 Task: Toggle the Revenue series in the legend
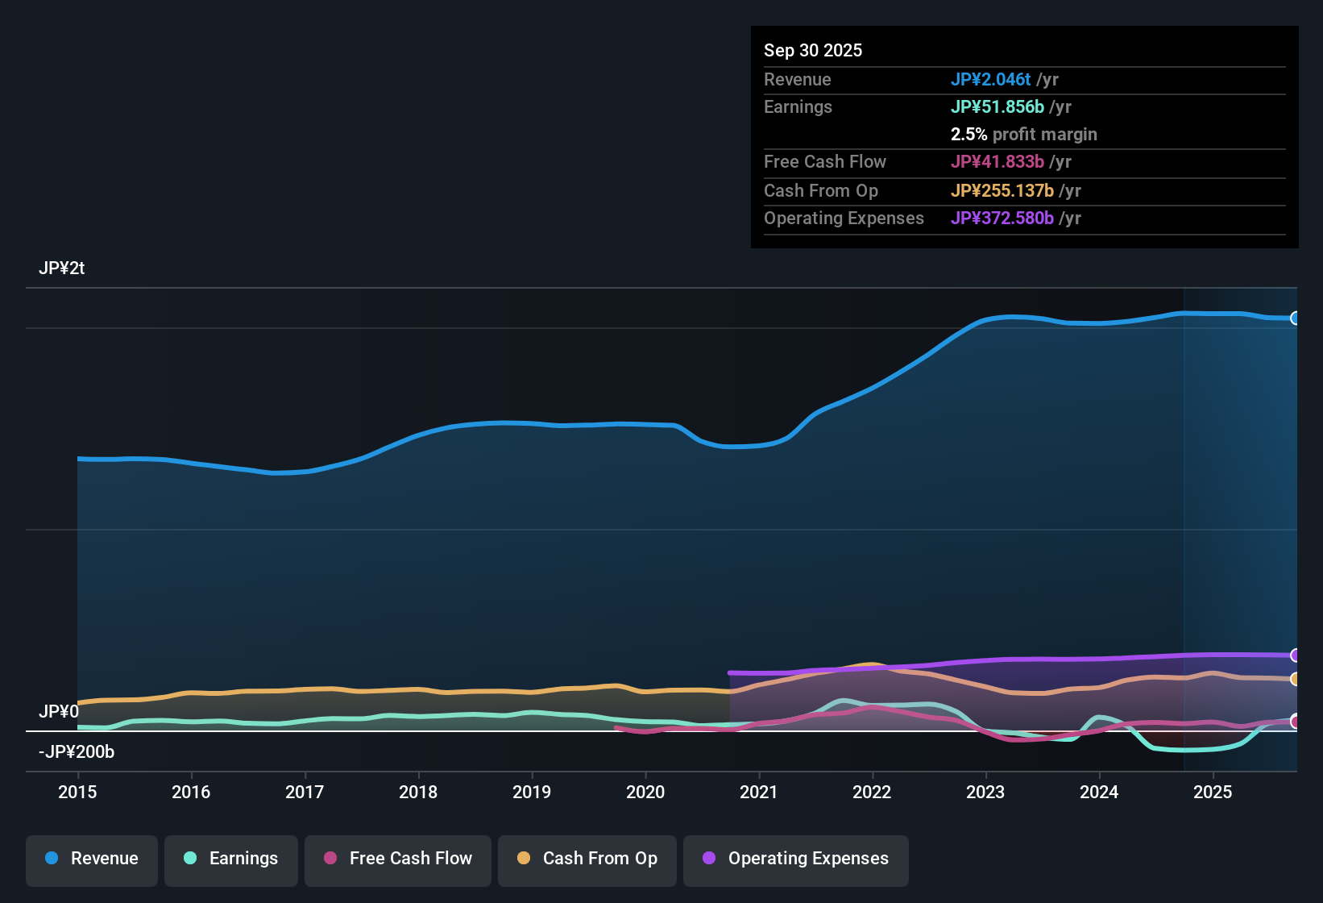(x=92, y=859)
